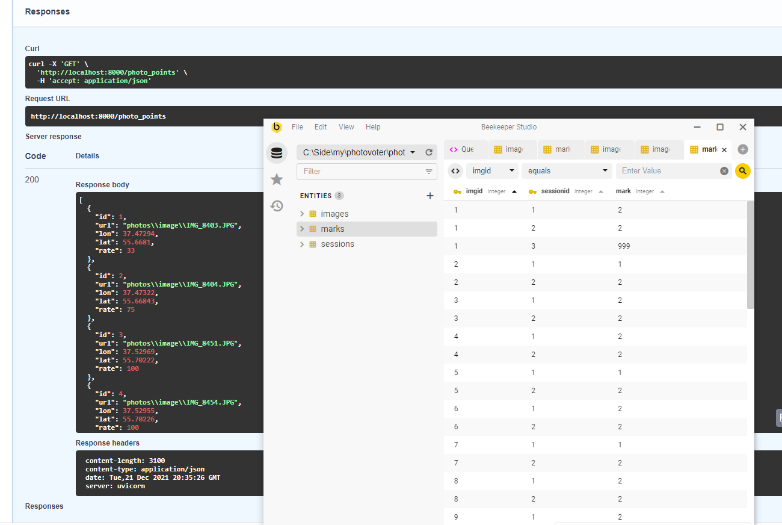The width and height of the screenshot is (782, 525).
Task: Click the plus icon beside ENTITIES
Action: pos(429,196)
